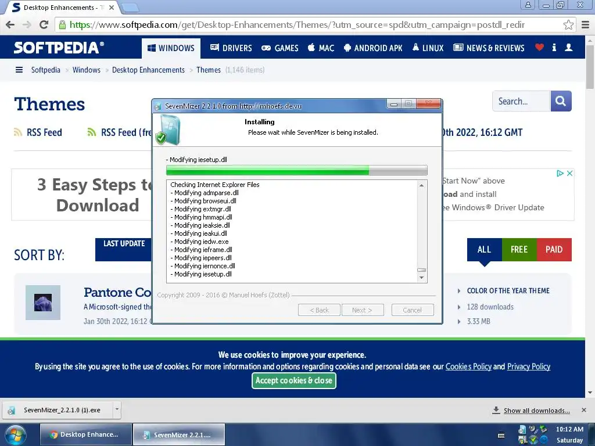The width and height of the screenshot is (595, 446).
Task: Open a new Chrome tab
Action: click(x=131, y=7)
